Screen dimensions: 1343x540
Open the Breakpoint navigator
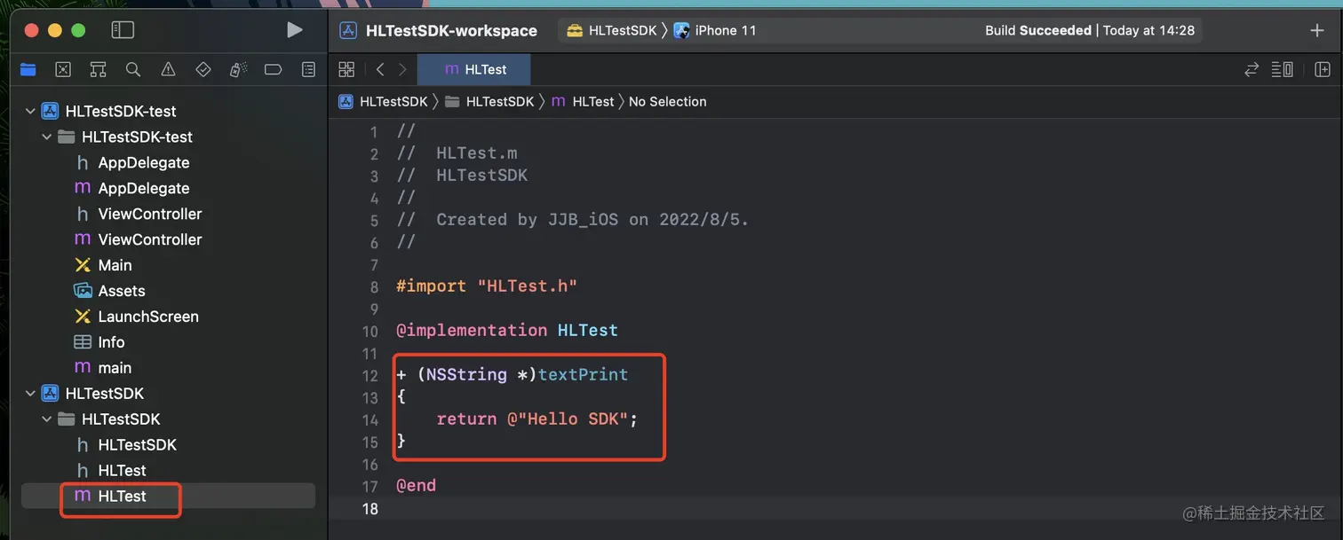point(274,69)
